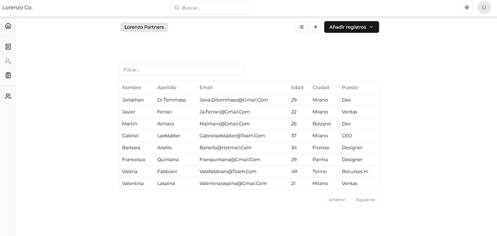Select Valeria Fabbiani's email cell
This screenshot has height=236, width=497.
coord(228,171)
